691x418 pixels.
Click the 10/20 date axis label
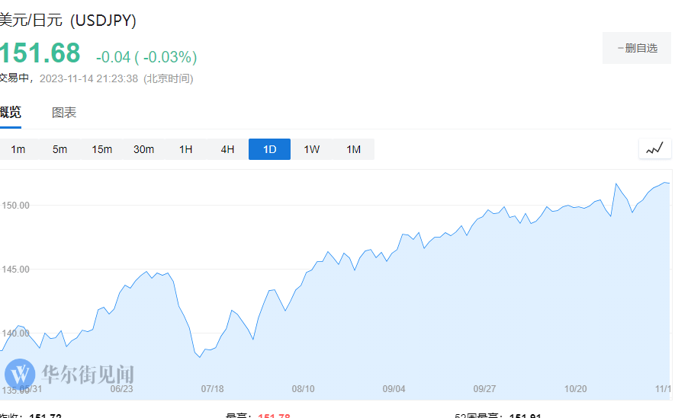coord(575,388)
